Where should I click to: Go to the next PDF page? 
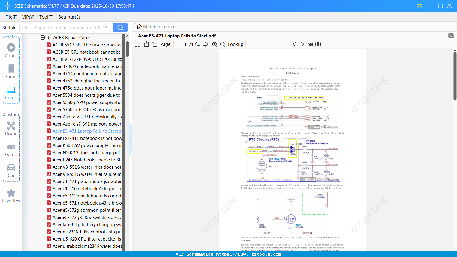(x=205, y=44)
